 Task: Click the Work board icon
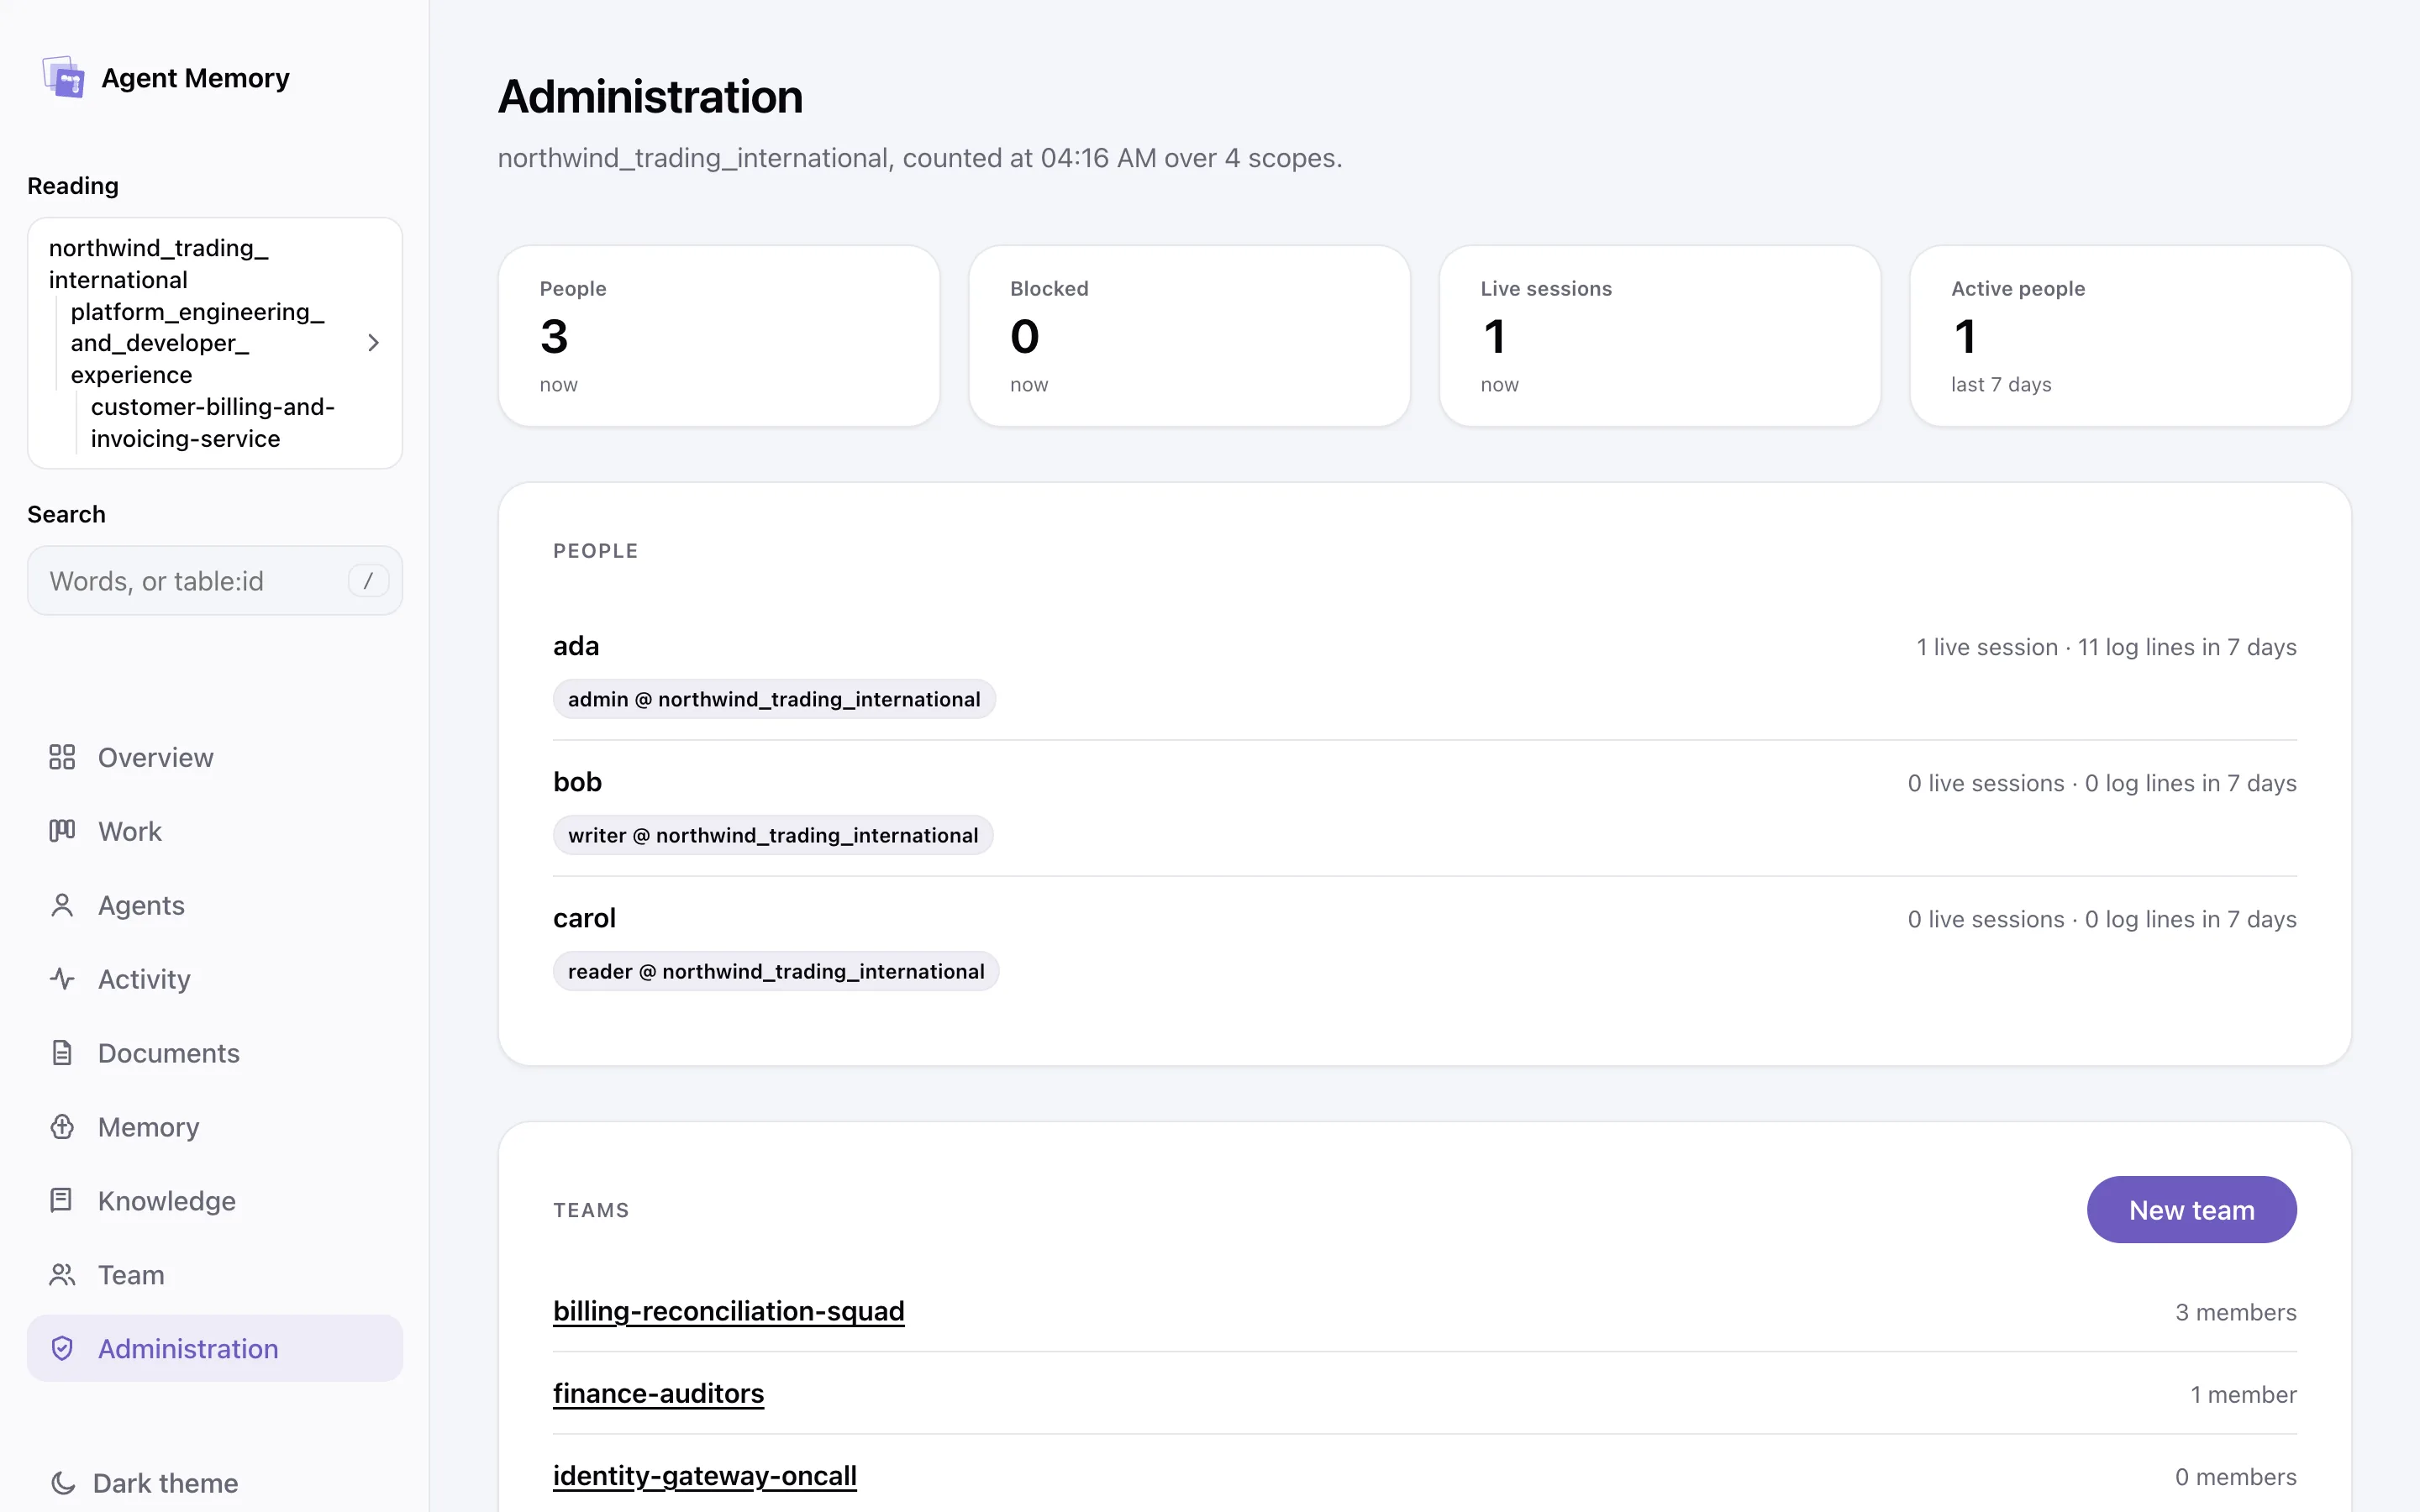click(x=62, y=831)
